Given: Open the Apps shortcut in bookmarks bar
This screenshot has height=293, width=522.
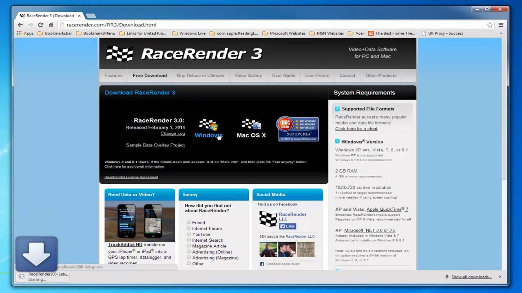Looking at the screenshot, I should coord(25,33).
